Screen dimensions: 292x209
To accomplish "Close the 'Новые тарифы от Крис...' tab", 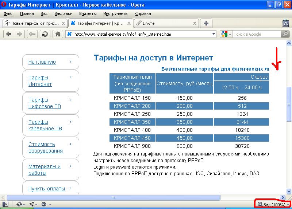I will click(x=63, y=23).
